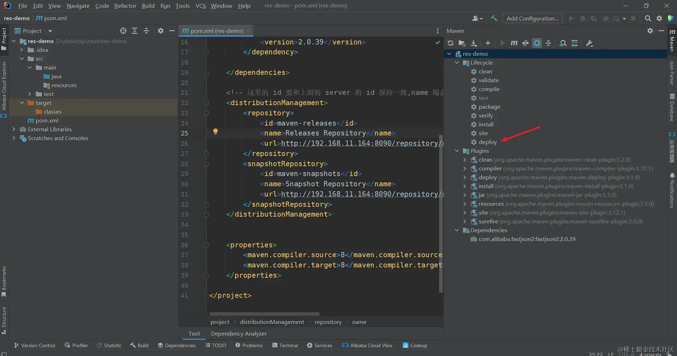Open the VCS menu
This screenshot has width=677, height=356.
[201, 6]
